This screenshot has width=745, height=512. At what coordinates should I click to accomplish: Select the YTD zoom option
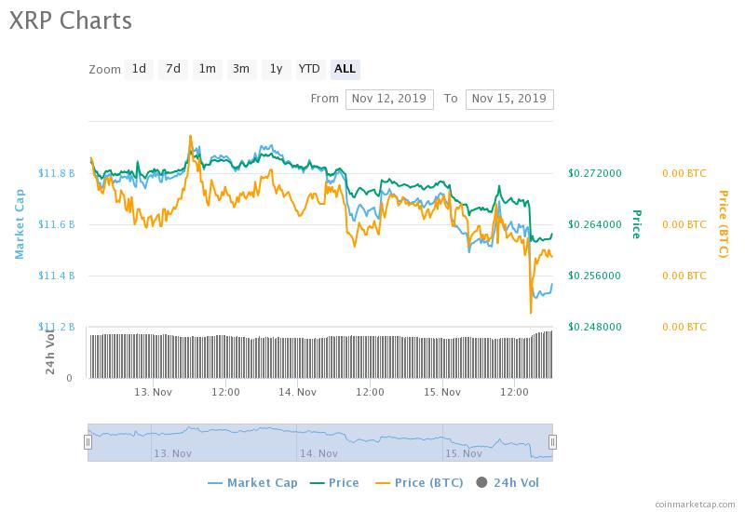[309, 69]
